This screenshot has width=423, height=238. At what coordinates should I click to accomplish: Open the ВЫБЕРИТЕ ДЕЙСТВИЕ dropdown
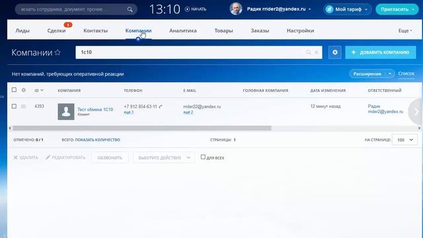click(164, 157)
